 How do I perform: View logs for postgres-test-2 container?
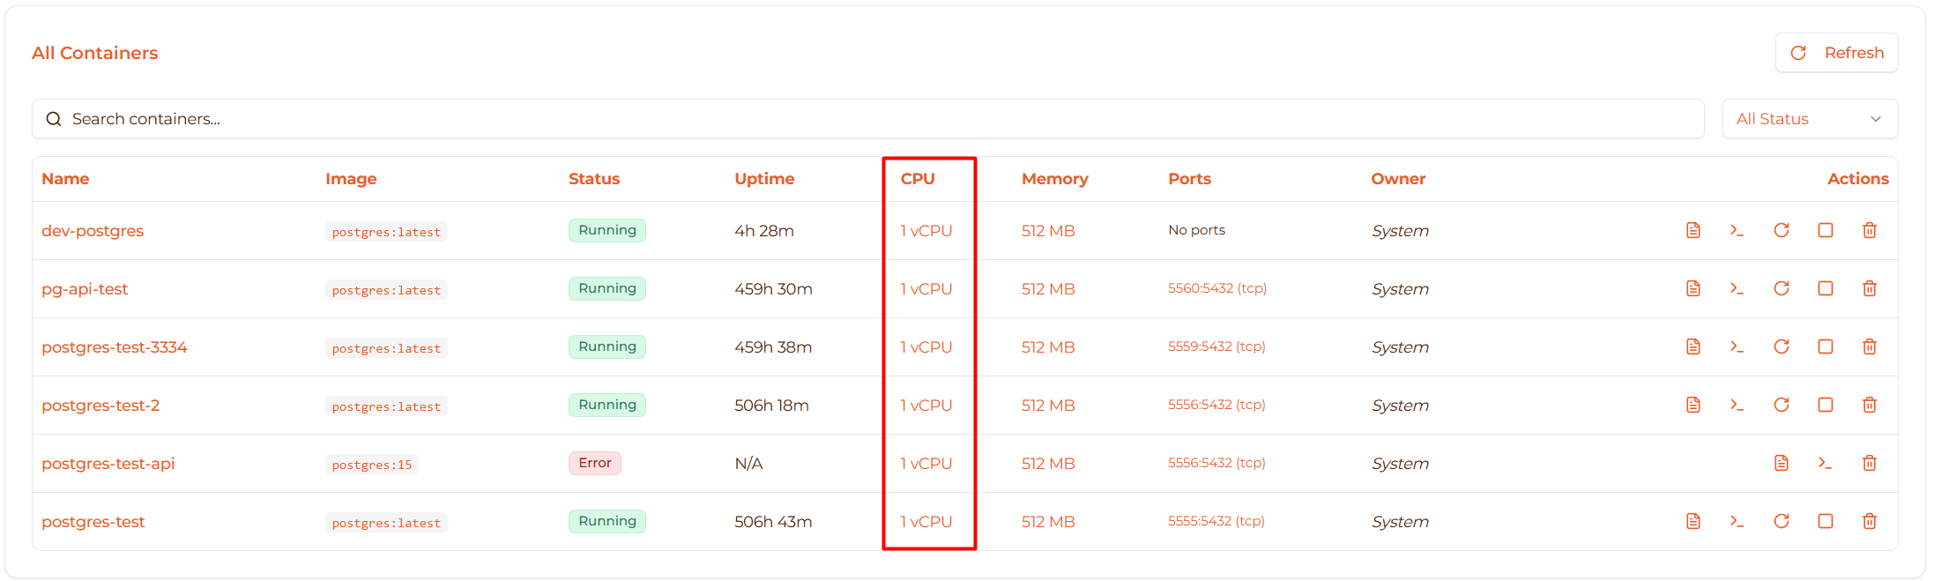tap(1692, 405)
